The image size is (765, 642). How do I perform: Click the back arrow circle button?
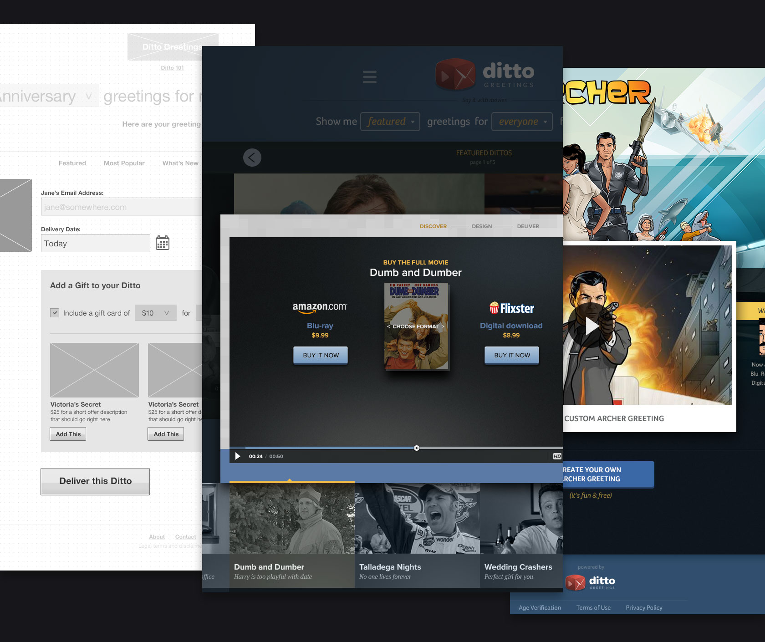tap(252, 158)
